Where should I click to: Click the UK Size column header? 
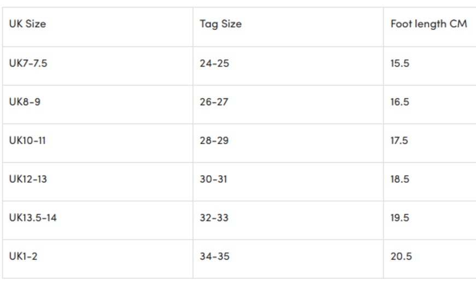[x=27, y=24]
